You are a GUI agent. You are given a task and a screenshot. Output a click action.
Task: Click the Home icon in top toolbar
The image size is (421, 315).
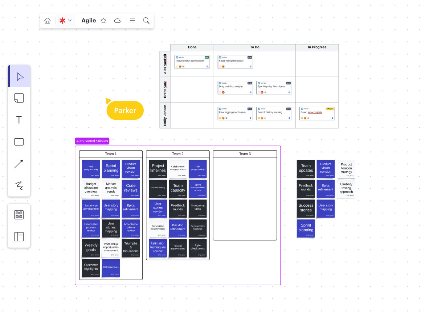click(48, 21)
